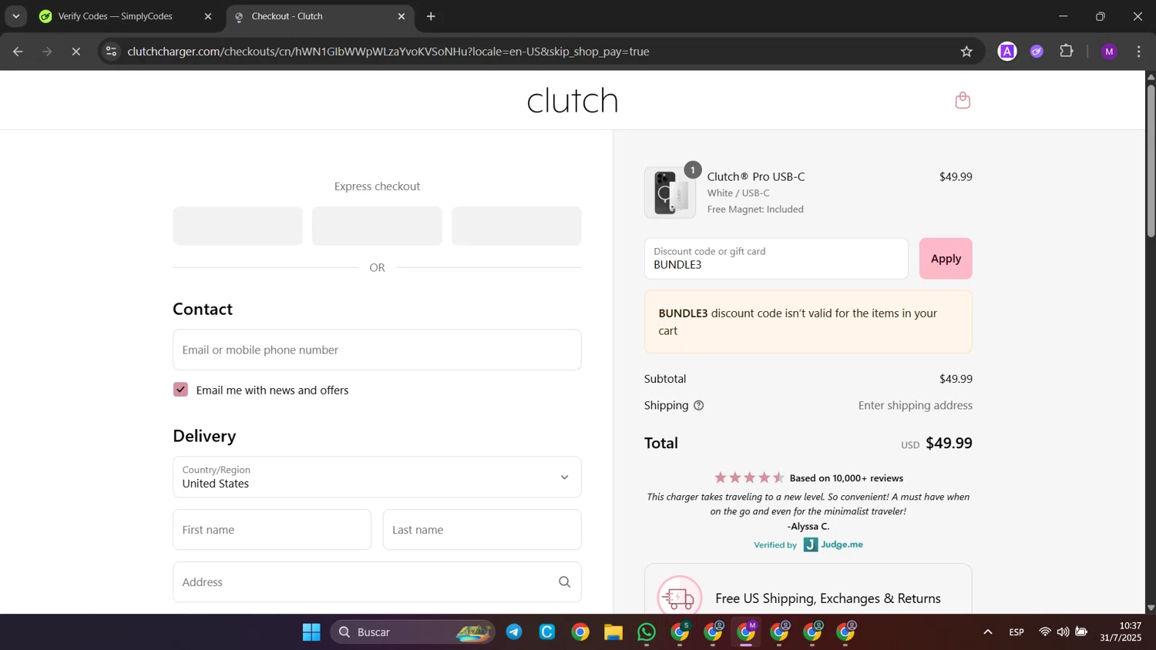Click the round purple extension icon next to A
This screenshot has width=1156, height=650.
coord(1037,52)
